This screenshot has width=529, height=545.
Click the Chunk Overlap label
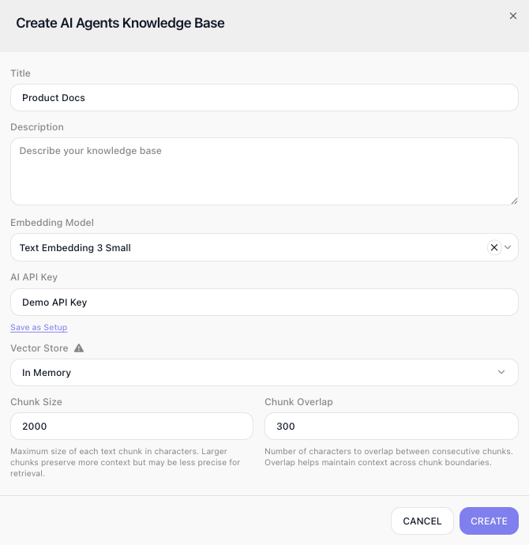point(298,402)
